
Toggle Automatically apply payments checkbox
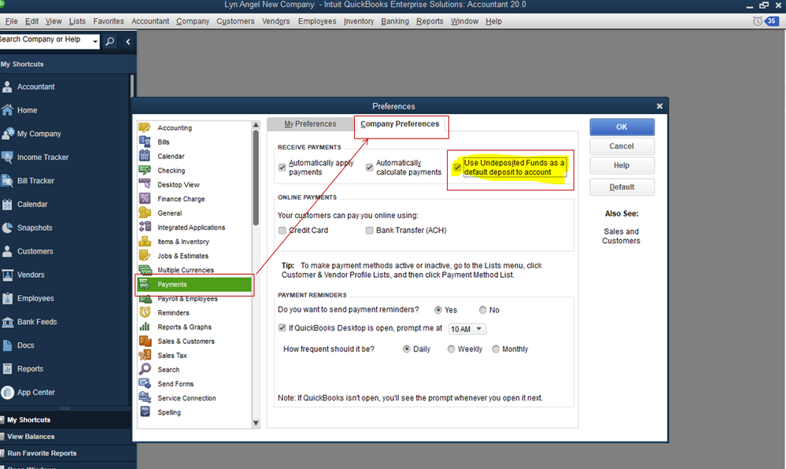[282, 168]
